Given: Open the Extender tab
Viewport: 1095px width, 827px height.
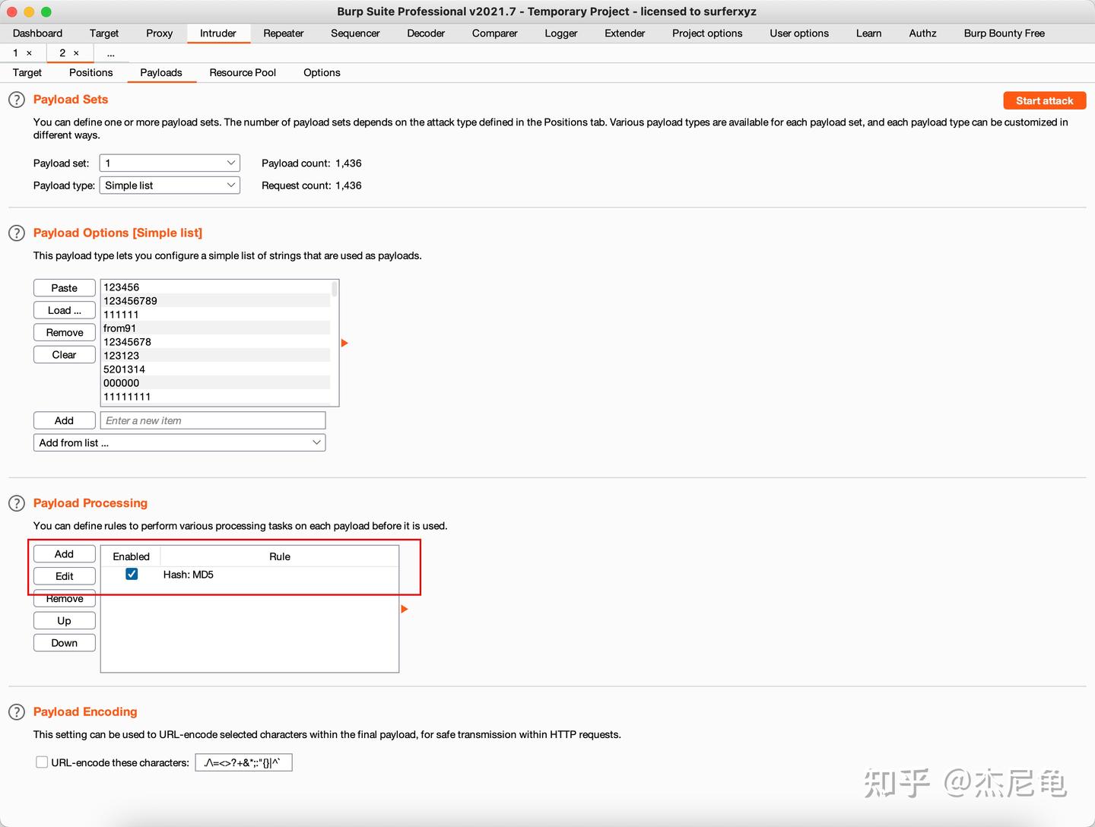Looking at the screenshot, I should pyautogui.click(x=625, y=33).
